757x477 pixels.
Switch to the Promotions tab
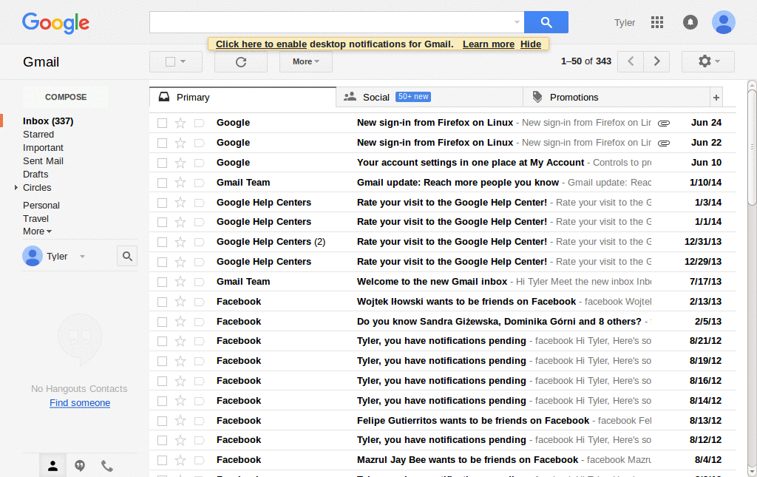(616, 98)
